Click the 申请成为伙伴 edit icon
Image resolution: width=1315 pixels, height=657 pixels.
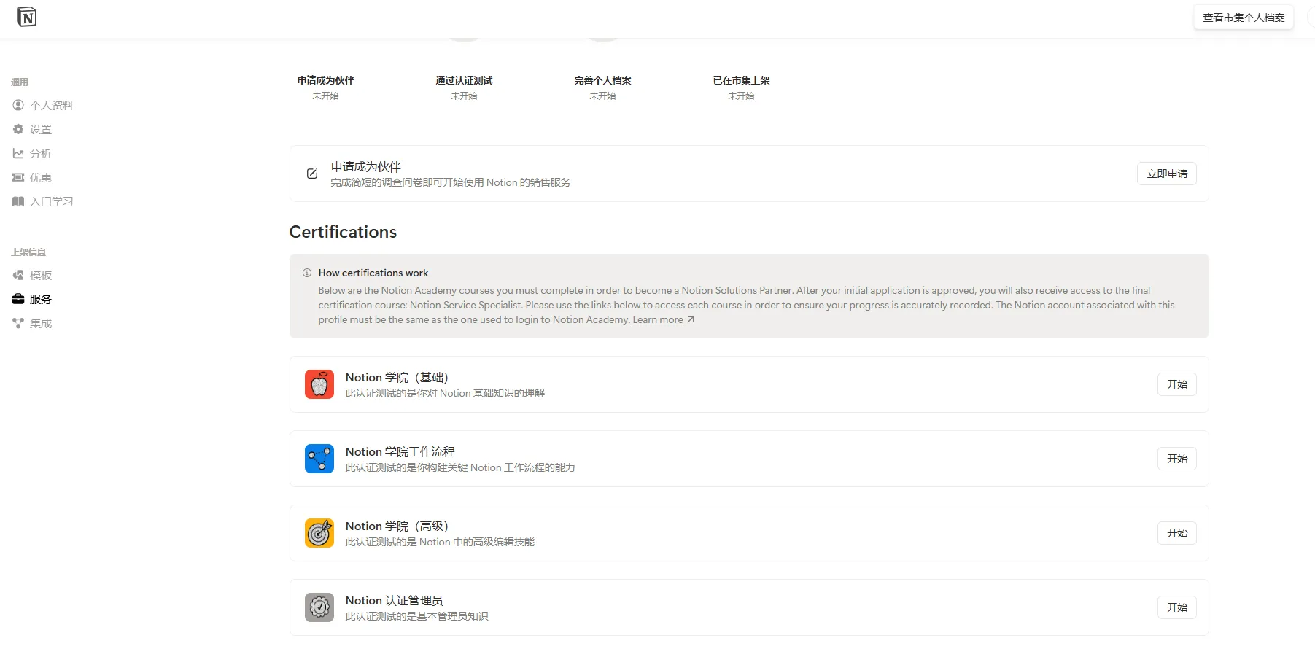coord(312,174)
